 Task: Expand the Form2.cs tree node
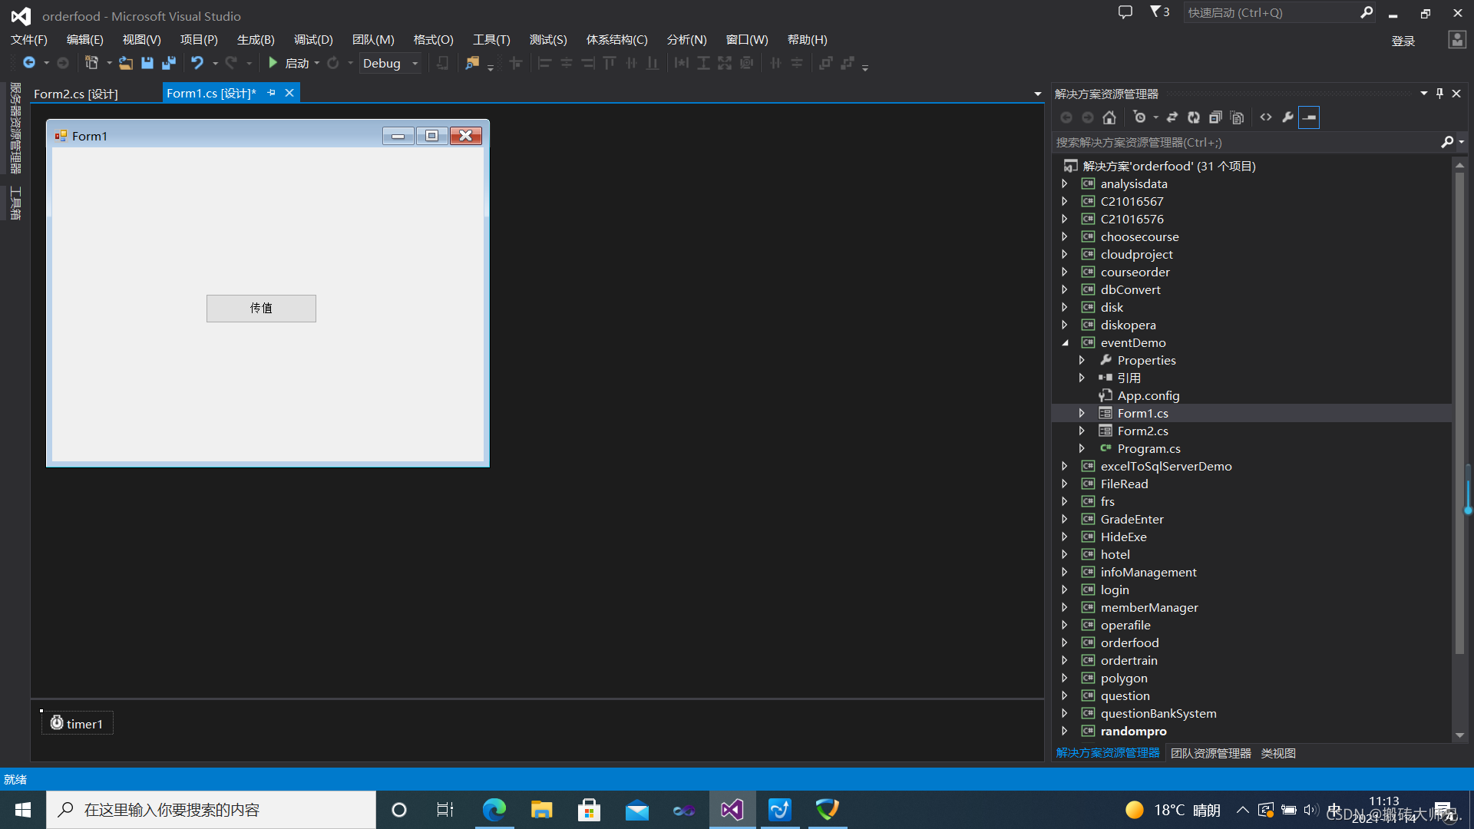1082,431
